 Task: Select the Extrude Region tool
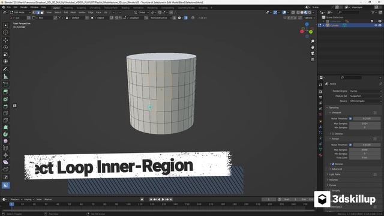click(5, 92)
